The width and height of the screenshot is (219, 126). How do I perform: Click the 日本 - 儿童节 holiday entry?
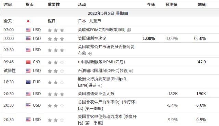(90, 21)
